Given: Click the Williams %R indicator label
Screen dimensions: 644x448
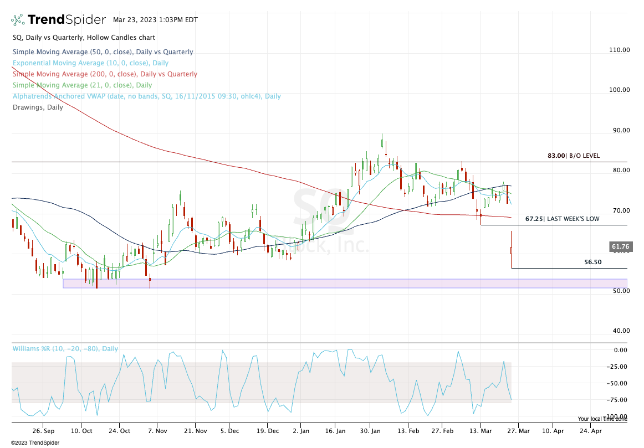Looking at the screenshot, I should pyautogui.click(x=65, y=349).
